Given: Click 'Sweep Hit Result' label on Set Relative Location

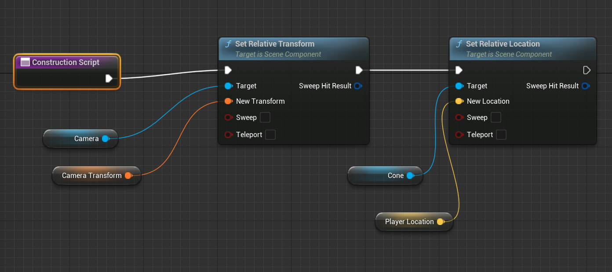Looking at the screenshot, I should [553, 86].
